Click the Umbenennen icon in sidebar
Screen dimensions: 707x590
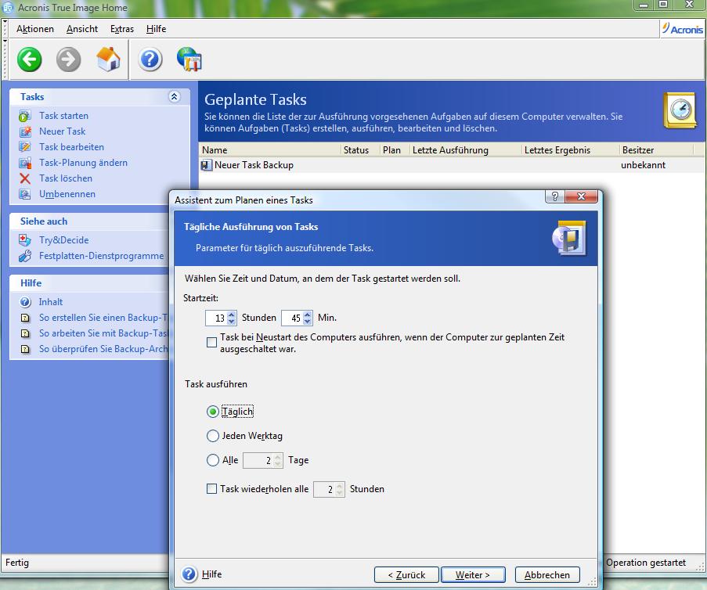pyautogui.click(x=25, y=194)
